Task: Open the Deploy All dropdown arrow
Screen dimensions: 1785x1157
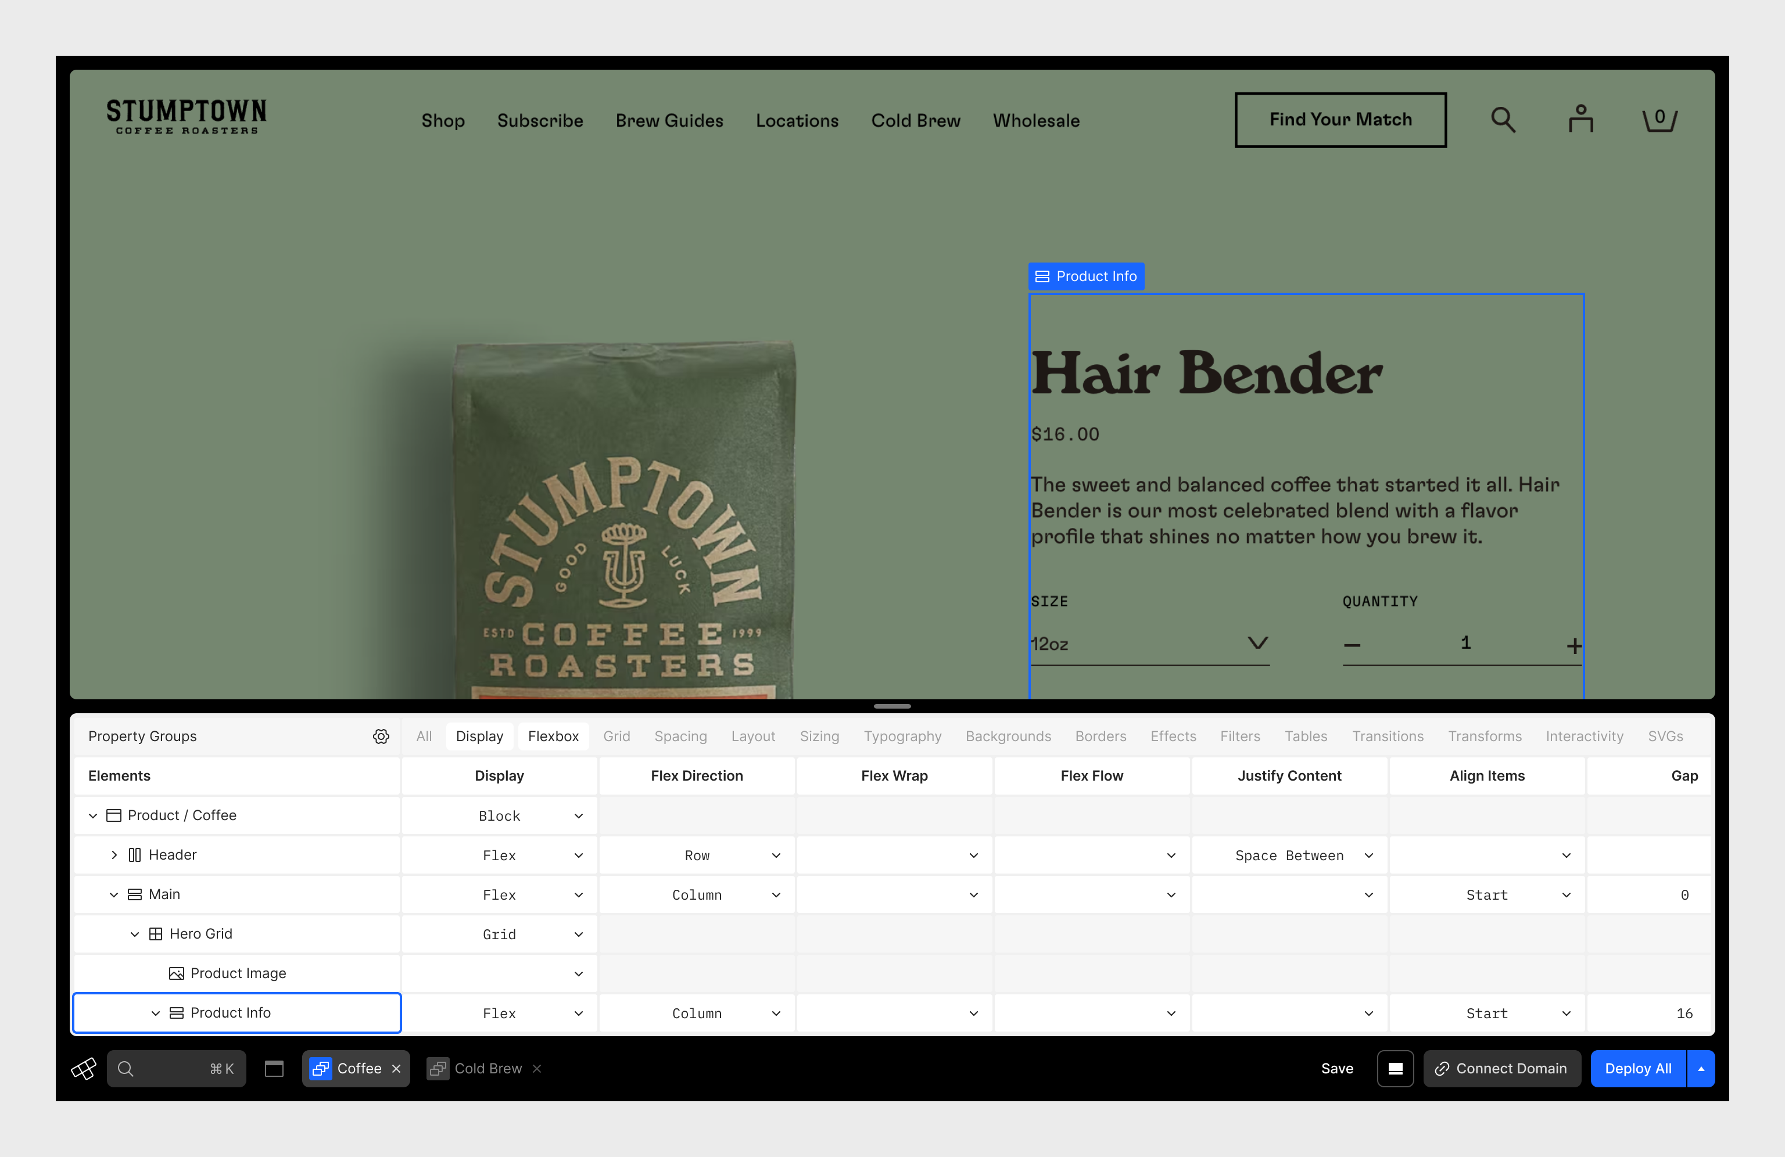Action: pos(1701,1069)
